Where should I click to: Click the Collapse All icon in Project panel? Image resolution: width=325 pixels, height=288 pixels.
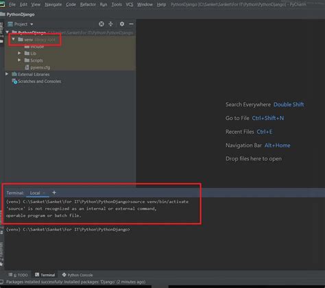point(110,24)
